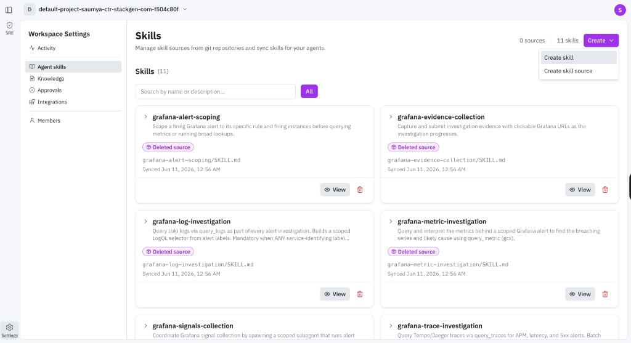This screenshot has width=631, height=343.
Task: Expand the grafana-evidence-collection card
Action: [x=390, y=117]
